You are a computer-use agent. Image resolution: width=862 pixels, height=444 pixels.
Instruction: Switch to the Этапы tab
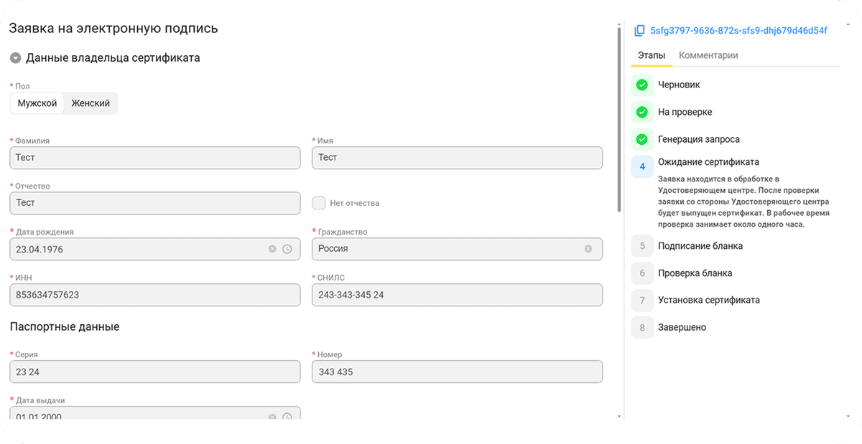click(x=651, y=55)
